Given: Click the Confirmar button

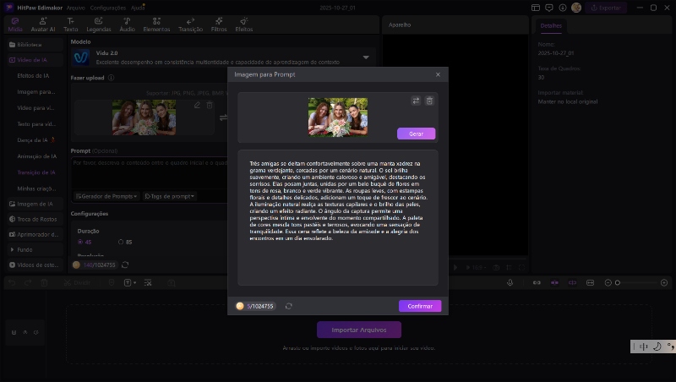Looking at the screenshot, I should [420, 306].
